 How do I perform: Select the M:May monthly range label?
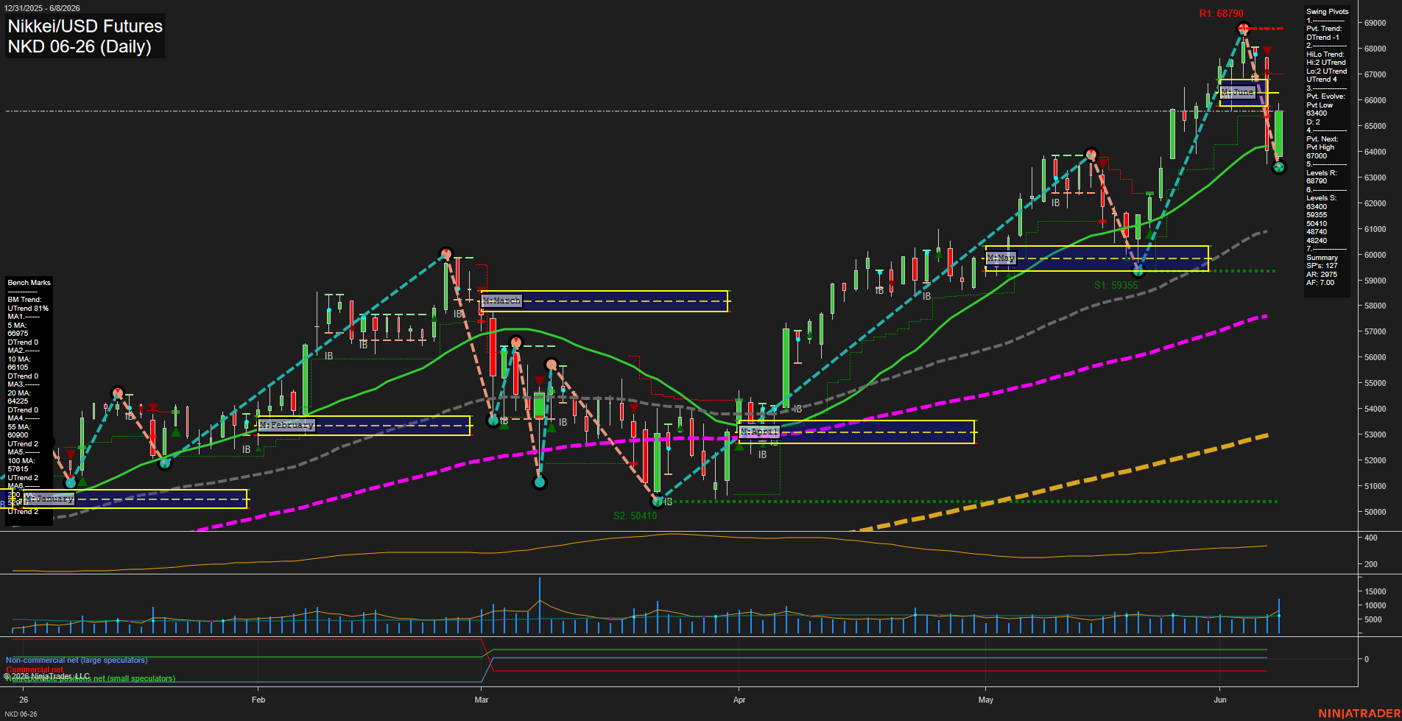[x=1001, y=258]
